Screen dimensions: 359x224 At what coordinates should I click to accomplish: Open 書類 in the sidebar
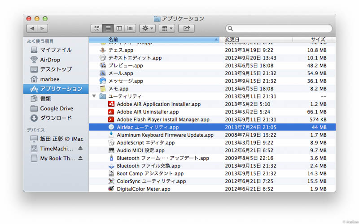[x=56, y=99]
